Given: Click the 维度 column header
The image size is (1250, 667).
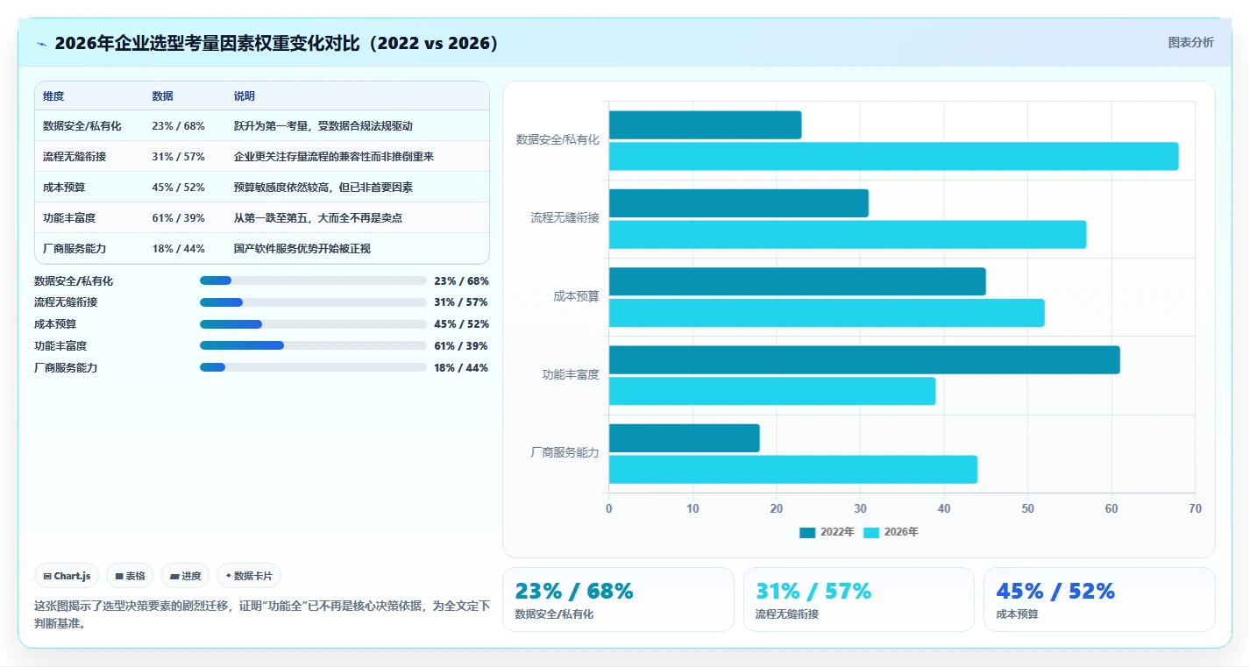Looking at the screenshot, I should (53, 96).
